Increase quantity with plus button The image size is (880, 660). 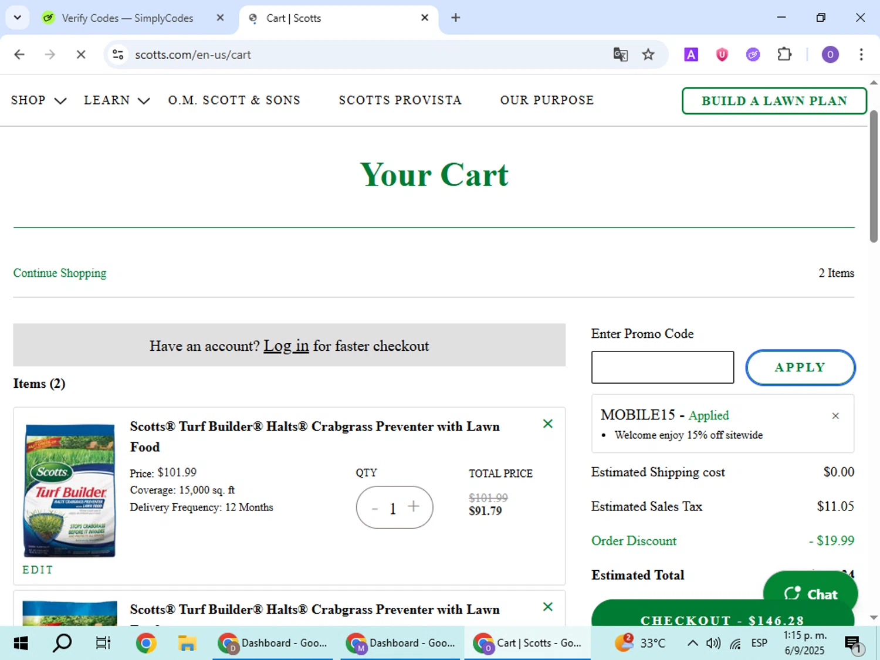coord(414,506)
